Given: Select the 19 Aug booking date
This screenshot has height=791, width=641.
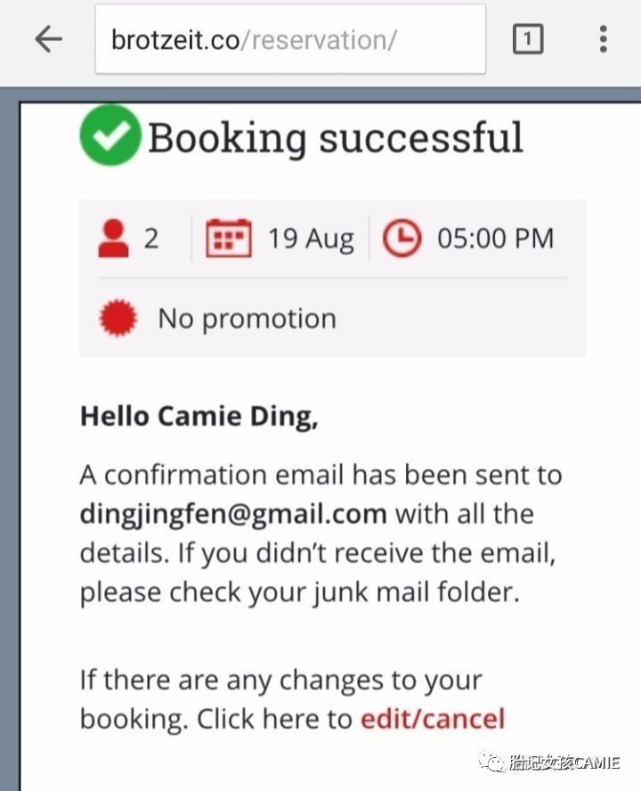Looking at the screenshot, I should (311, 239).
